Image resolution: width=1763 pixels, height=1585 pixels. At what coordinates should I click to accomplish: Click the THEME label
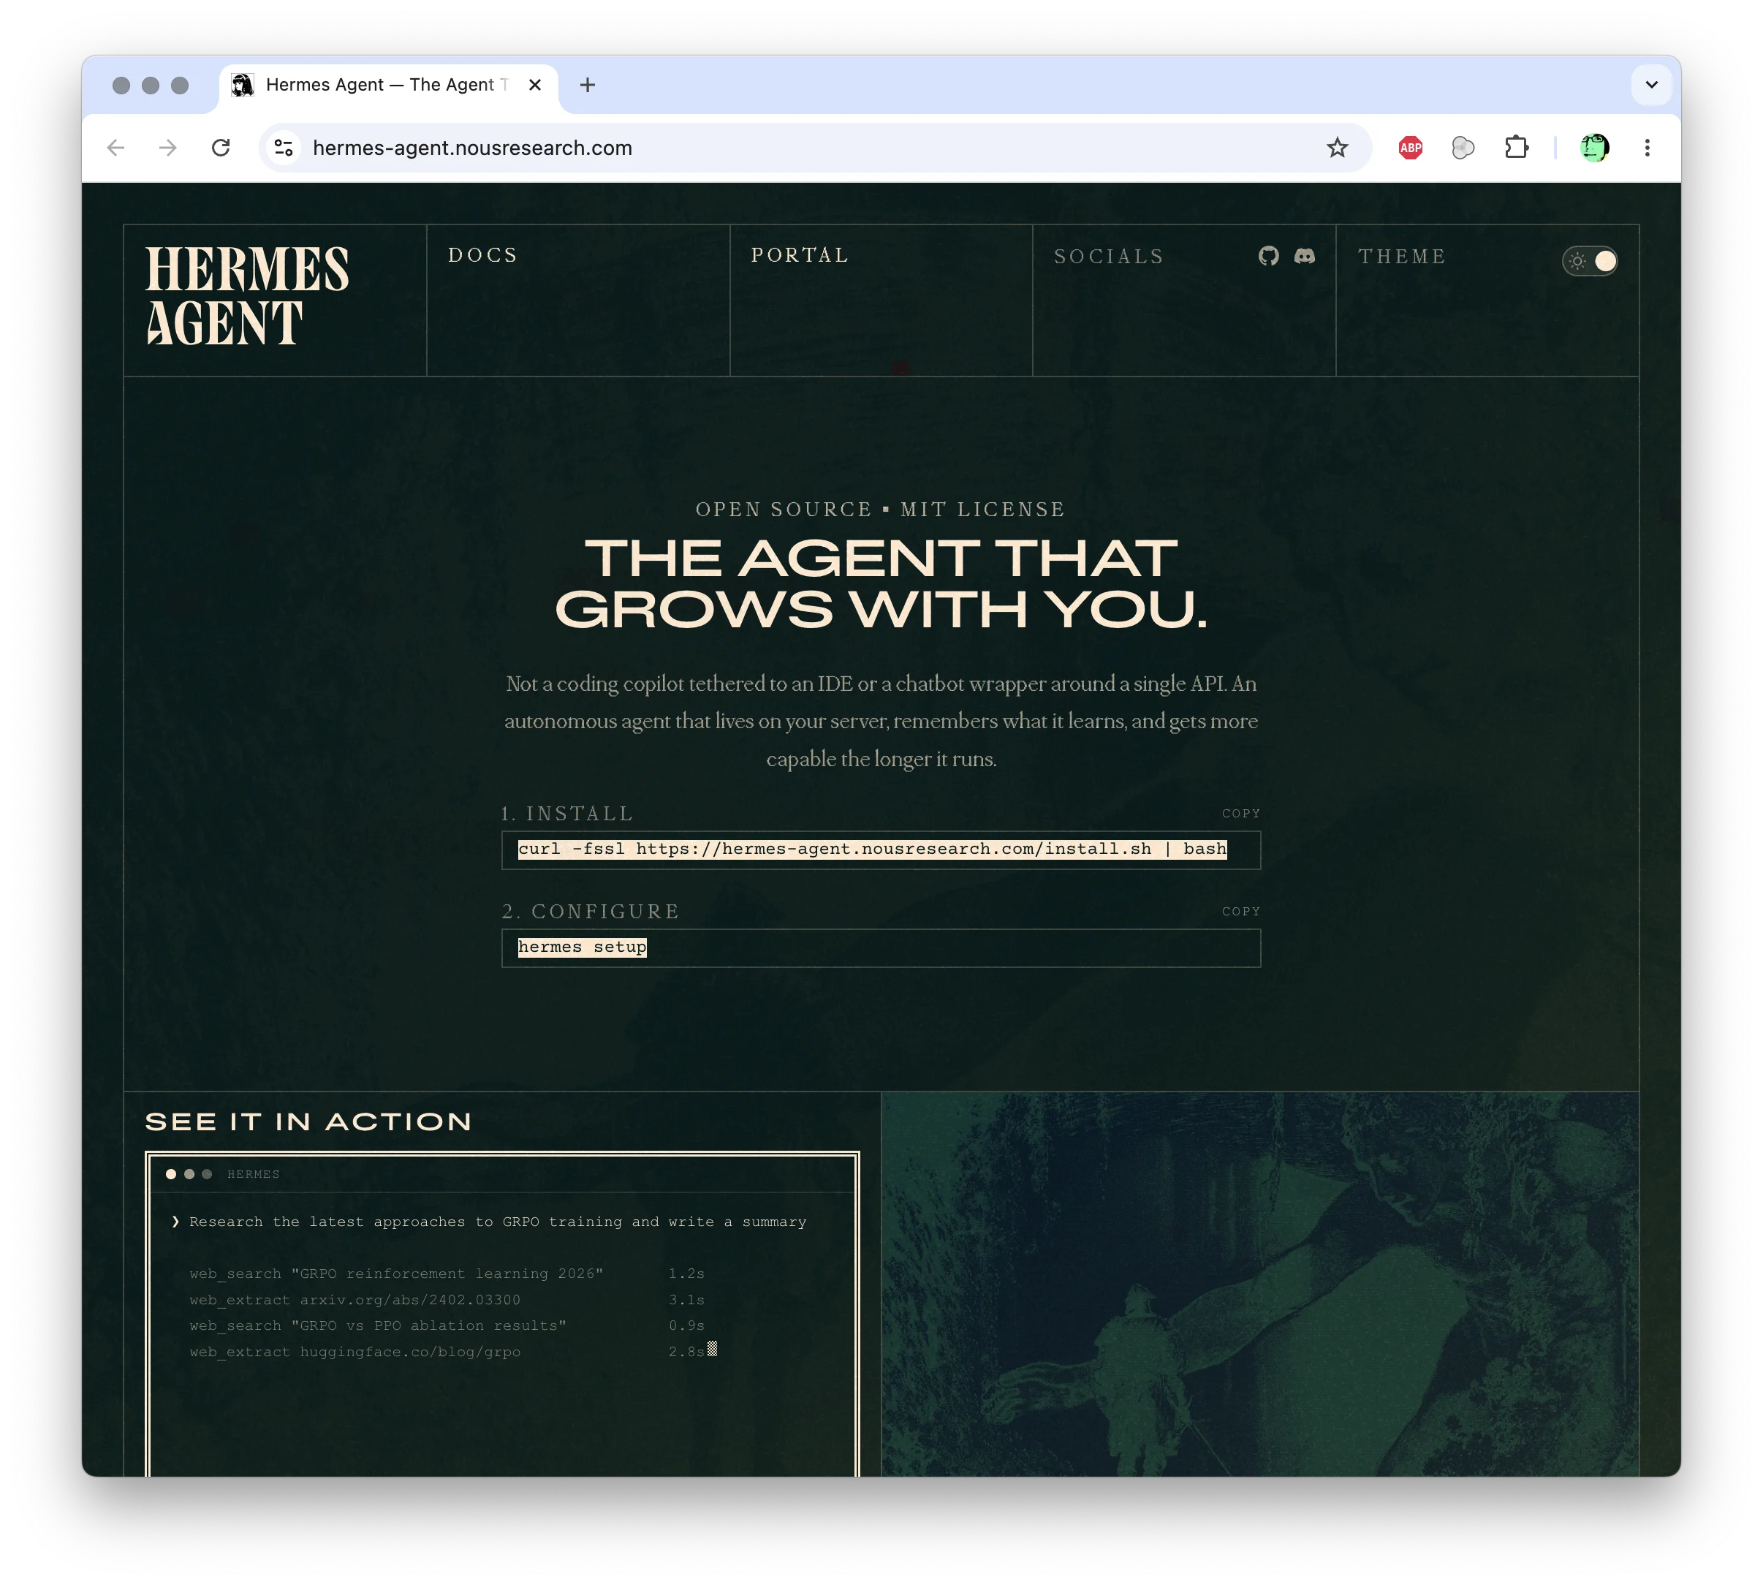1402,256
